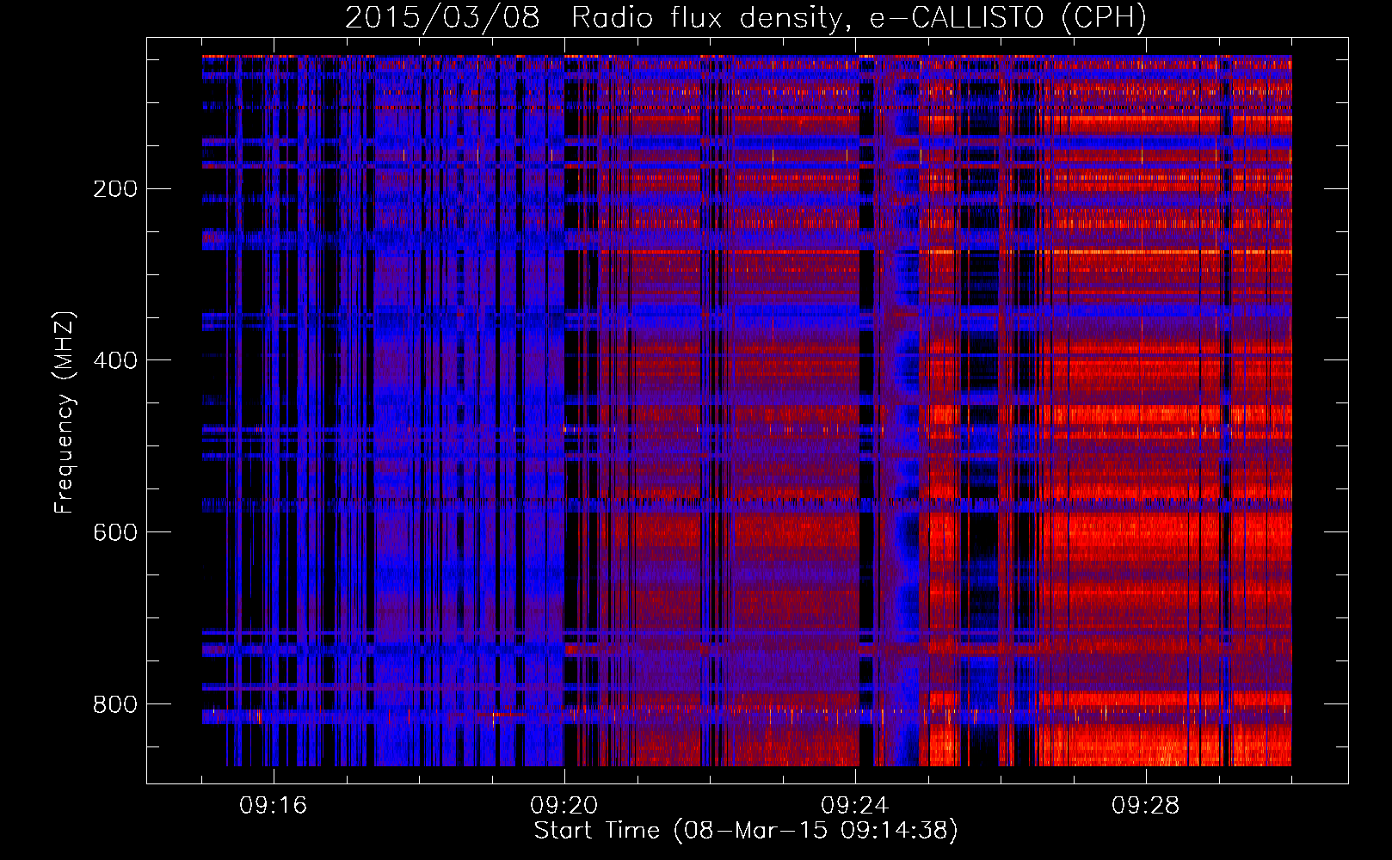The width and height of the screenshot is (1392, 860).
Task: Click the '09:16' time tick label
Action: click(274, 806)
